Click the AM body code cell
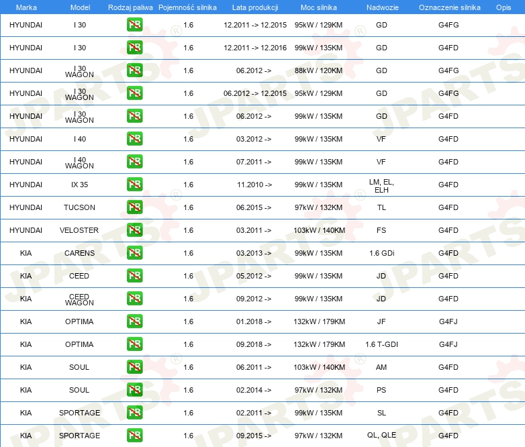 tap(381, 367)
